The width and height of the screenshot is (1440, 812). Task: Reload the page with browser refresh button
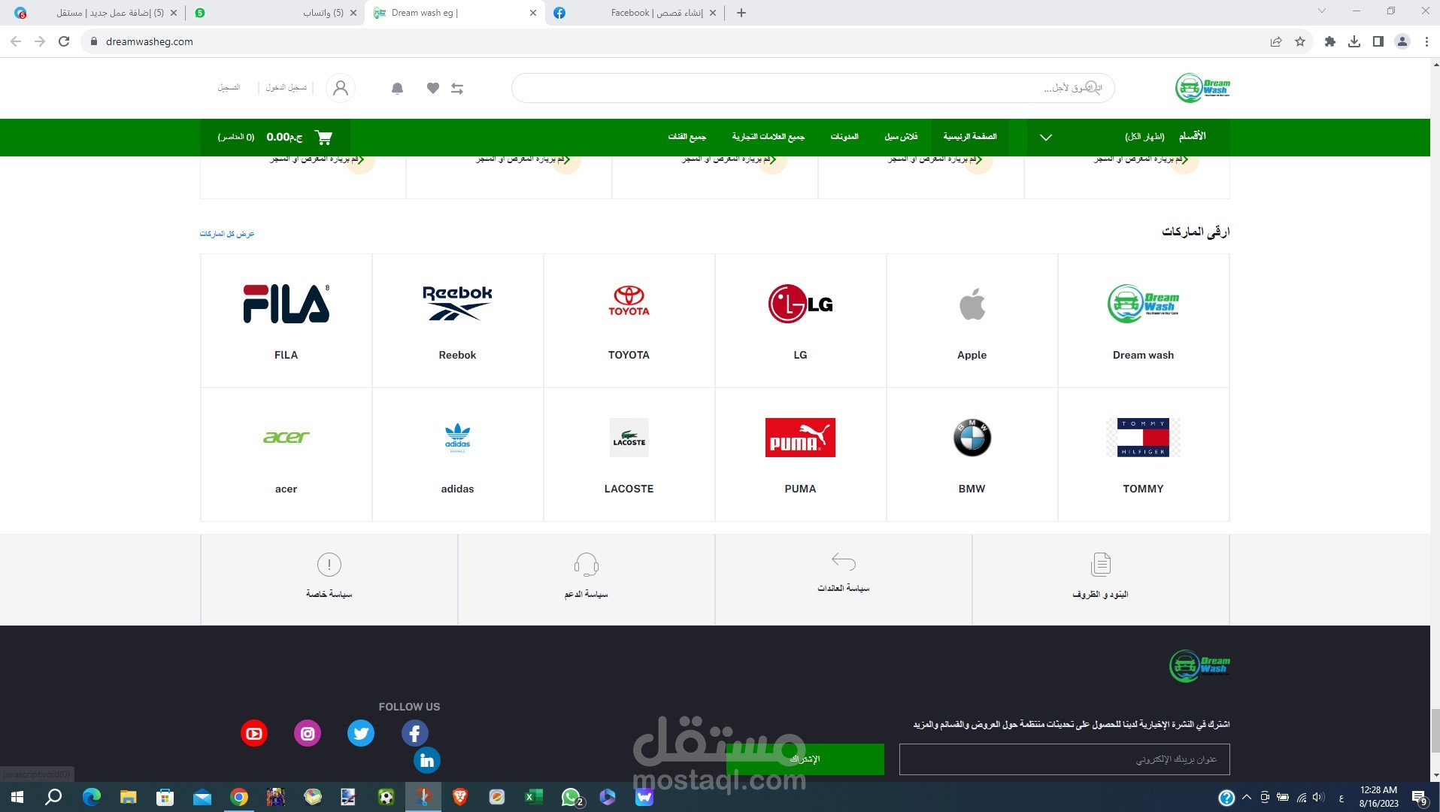(64, 41)
